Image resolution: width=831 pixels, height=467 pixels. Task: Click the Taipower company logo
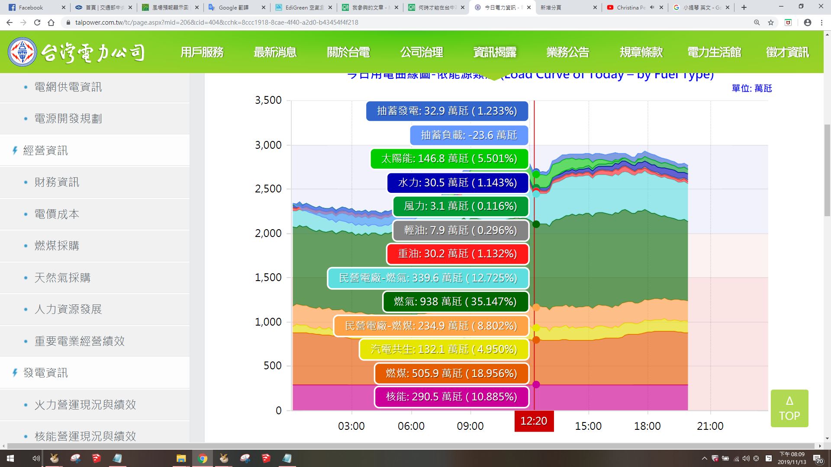pos(76,52)
